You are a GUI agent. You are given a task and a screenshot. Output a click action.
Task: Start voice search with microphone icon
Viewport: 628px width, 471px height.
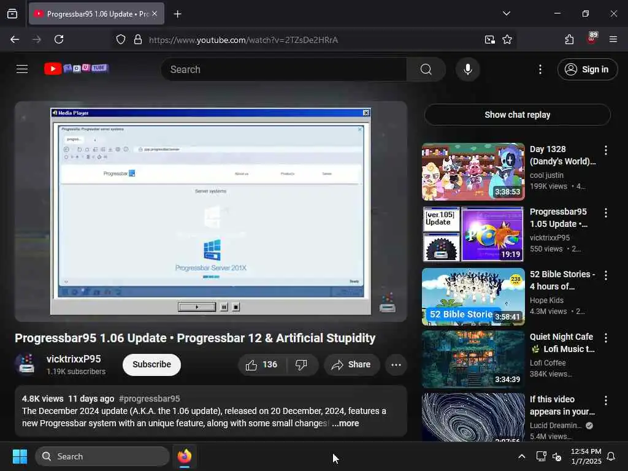(467, 69)
